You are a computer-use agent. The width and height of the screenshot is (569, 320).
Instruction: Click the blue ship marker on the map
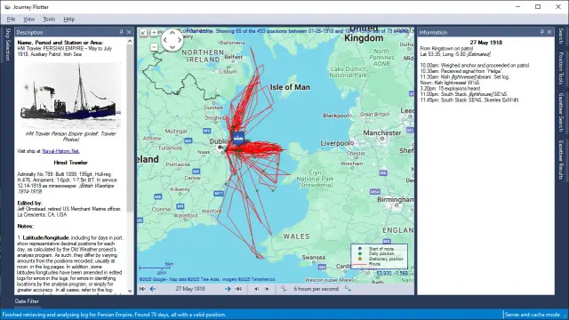click(238, 139)
